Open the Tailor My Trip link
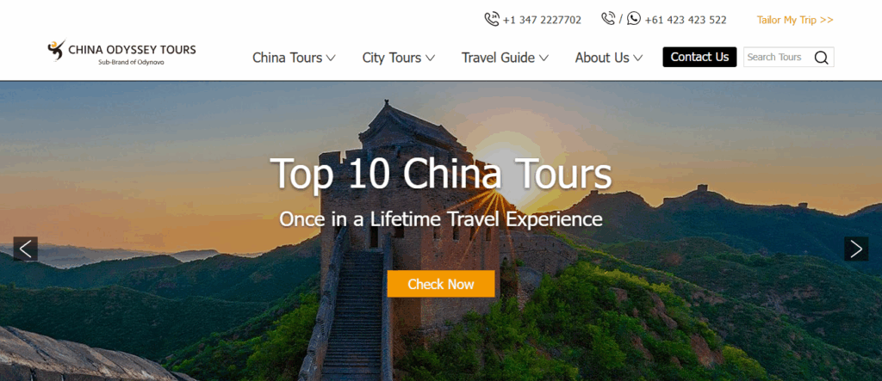 click(795, 20)
